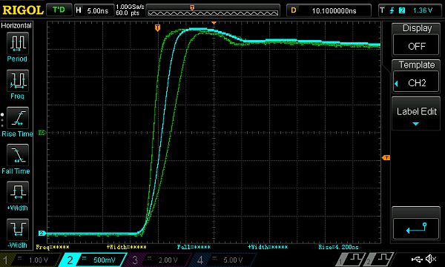Click the return arrow back button
Viewport: 445px width, 267px height.
click(416, 228)
